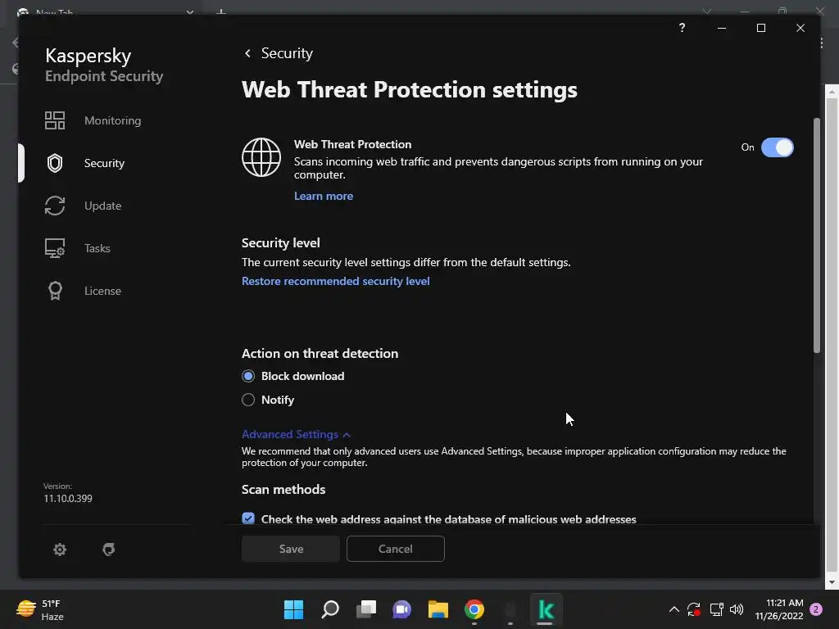Click Web Threat Protection settings title
The width and height of the screenshot is (839, 629).
[410, 90]
